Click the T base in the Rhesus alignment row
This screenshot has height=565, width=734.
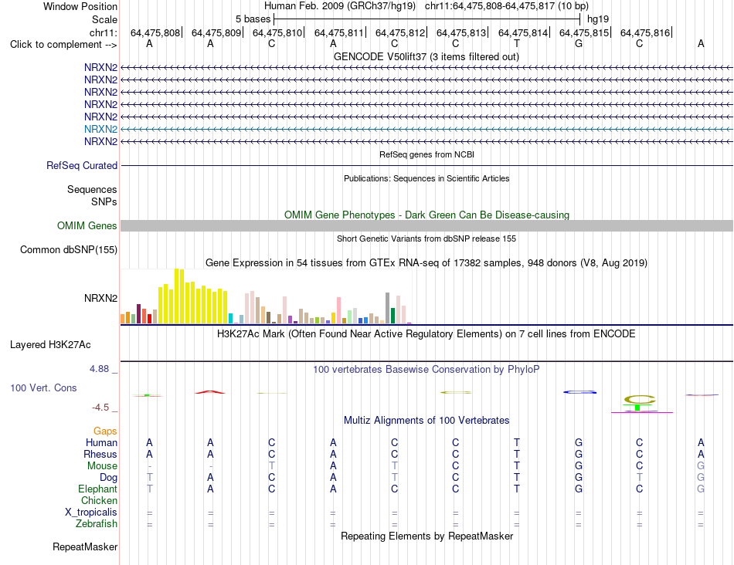click(517, 454)
